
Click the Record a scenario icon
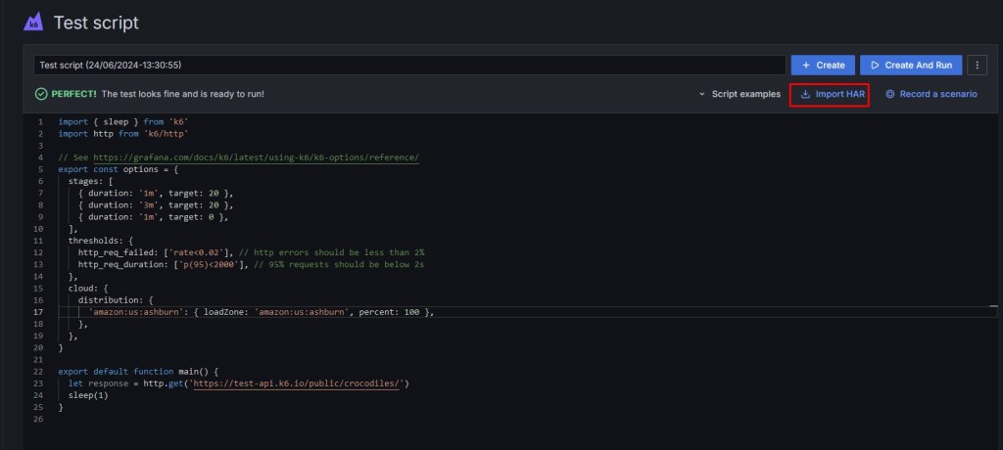tap(890, 94)
